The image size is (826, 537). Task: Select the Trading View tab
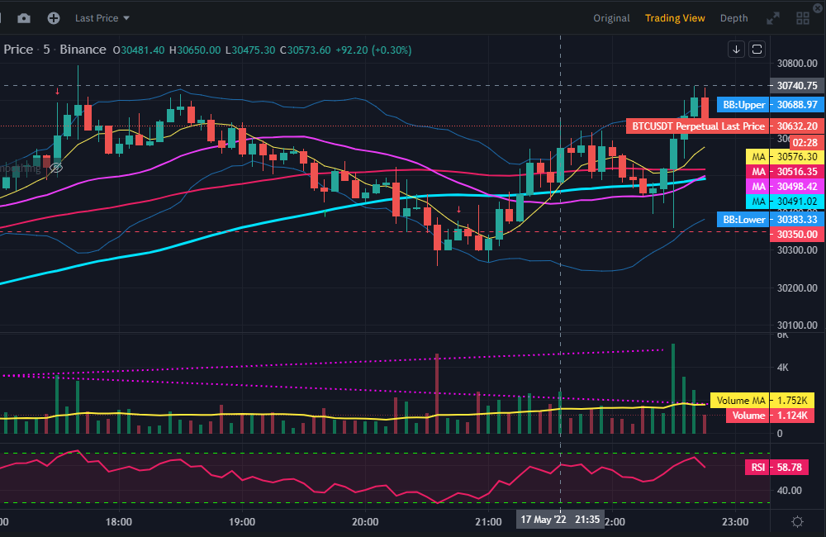pyautogui.click(x=675, y=18)
